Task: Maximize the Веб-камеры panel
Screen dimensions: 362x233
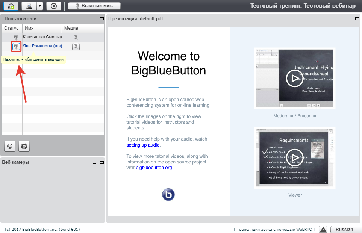Action: point(102,162)
